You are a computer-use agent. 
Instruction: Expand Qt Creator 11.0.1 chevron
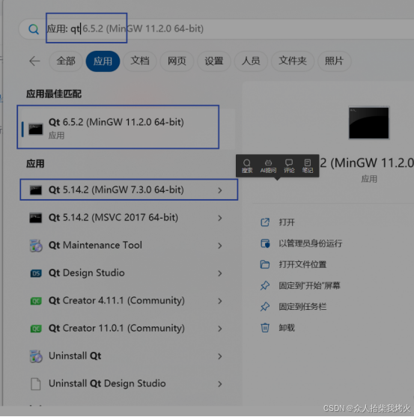point(220,329)
